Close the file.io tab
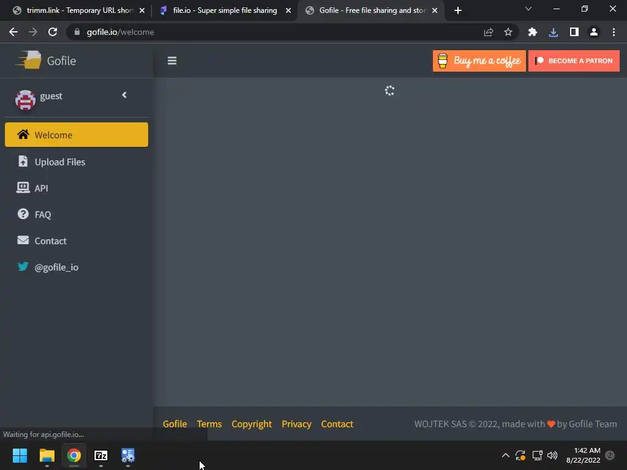Image resolution: width=627 pixels, height=470 pixels. (x=288, y=10)
